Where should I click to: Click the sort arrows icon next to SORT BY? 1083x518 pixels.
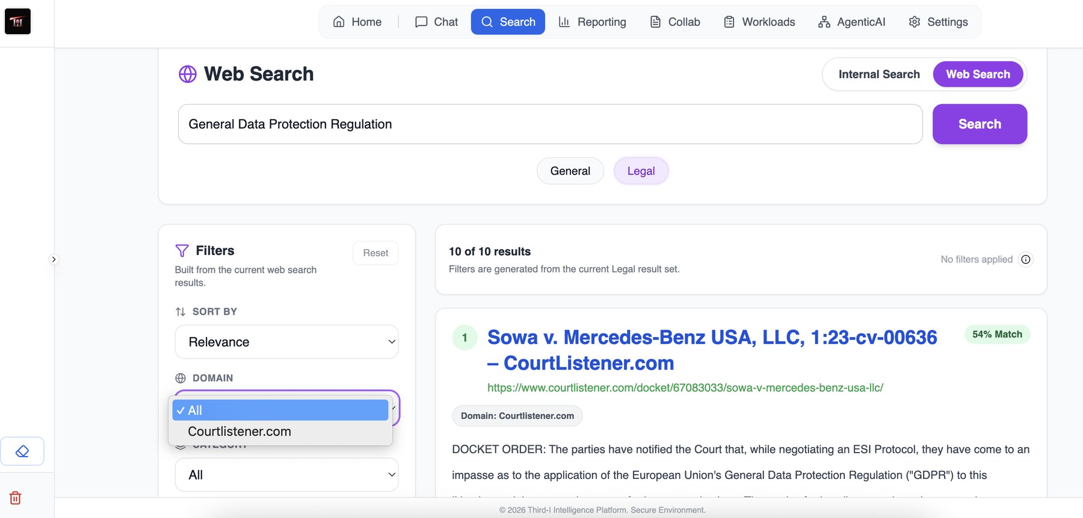coord(180,312)
